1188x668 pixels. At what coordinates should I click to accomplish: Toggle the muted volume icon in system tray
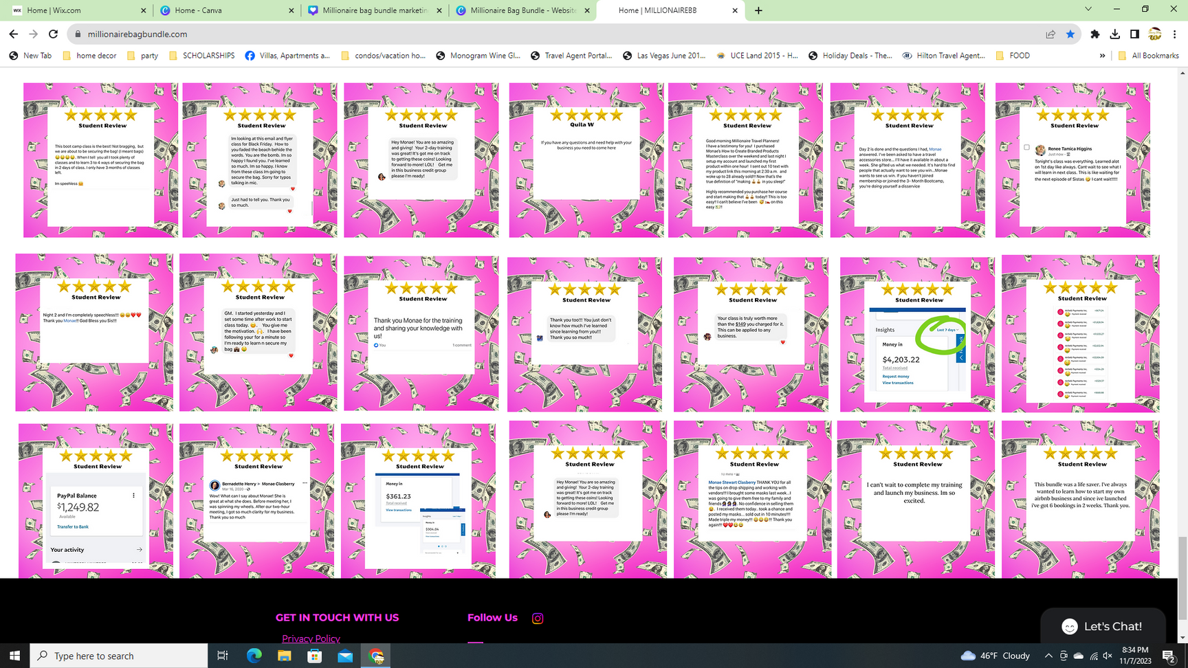(x=1109, y=656)
